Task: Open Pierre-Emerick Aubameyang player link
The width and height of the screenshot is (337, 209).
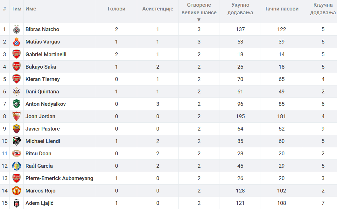Action: click(59, 178)
